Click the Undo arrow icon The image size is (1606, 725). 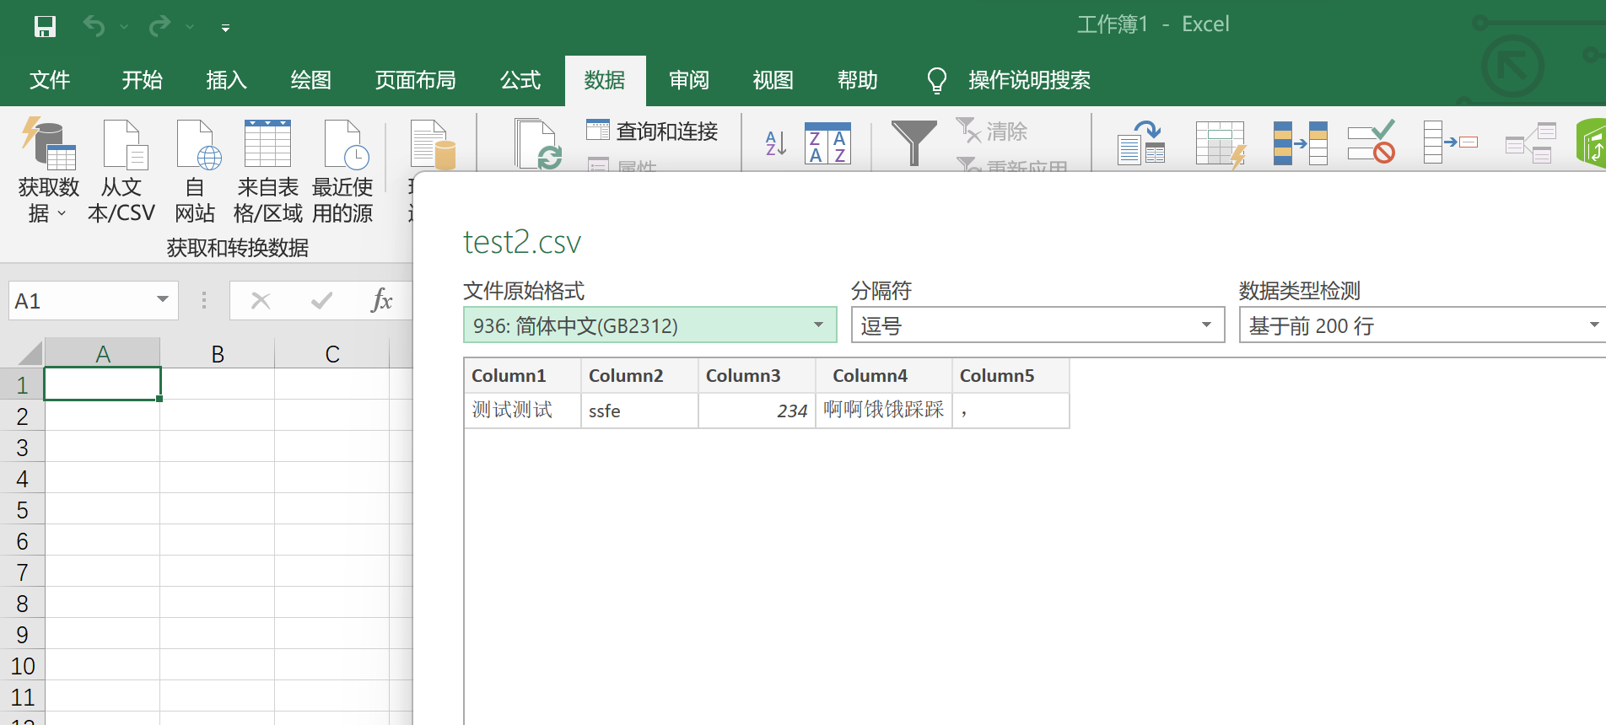click(94, 27)
